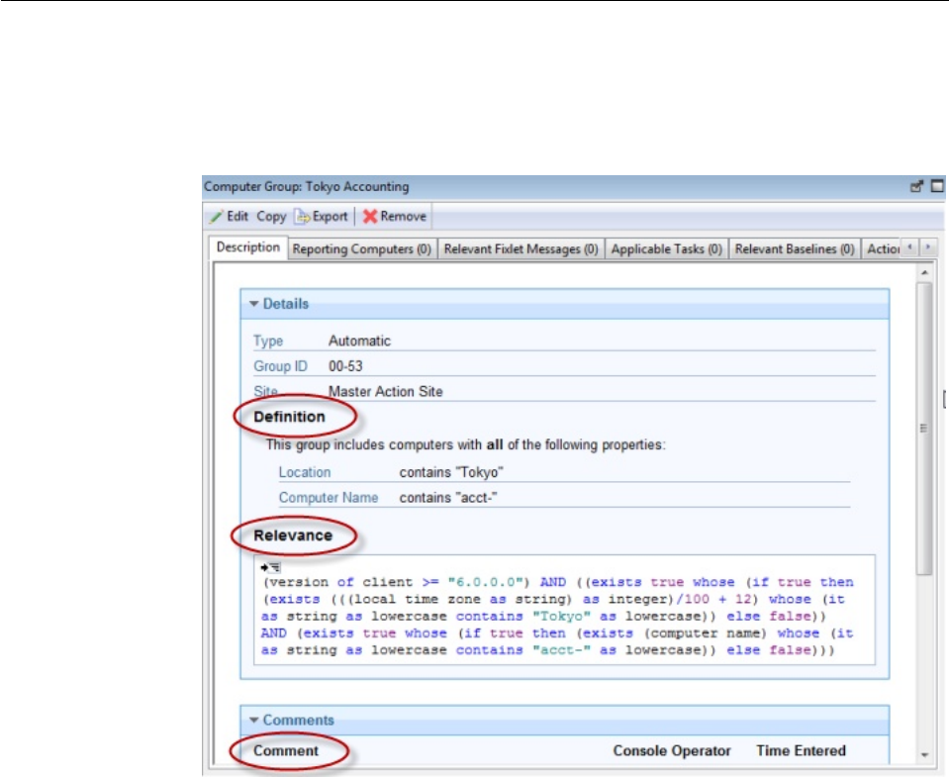The width and height of the screenshot is (949, 777).
Task: Click the Edit pencil icon
Action: click(216, 217)
